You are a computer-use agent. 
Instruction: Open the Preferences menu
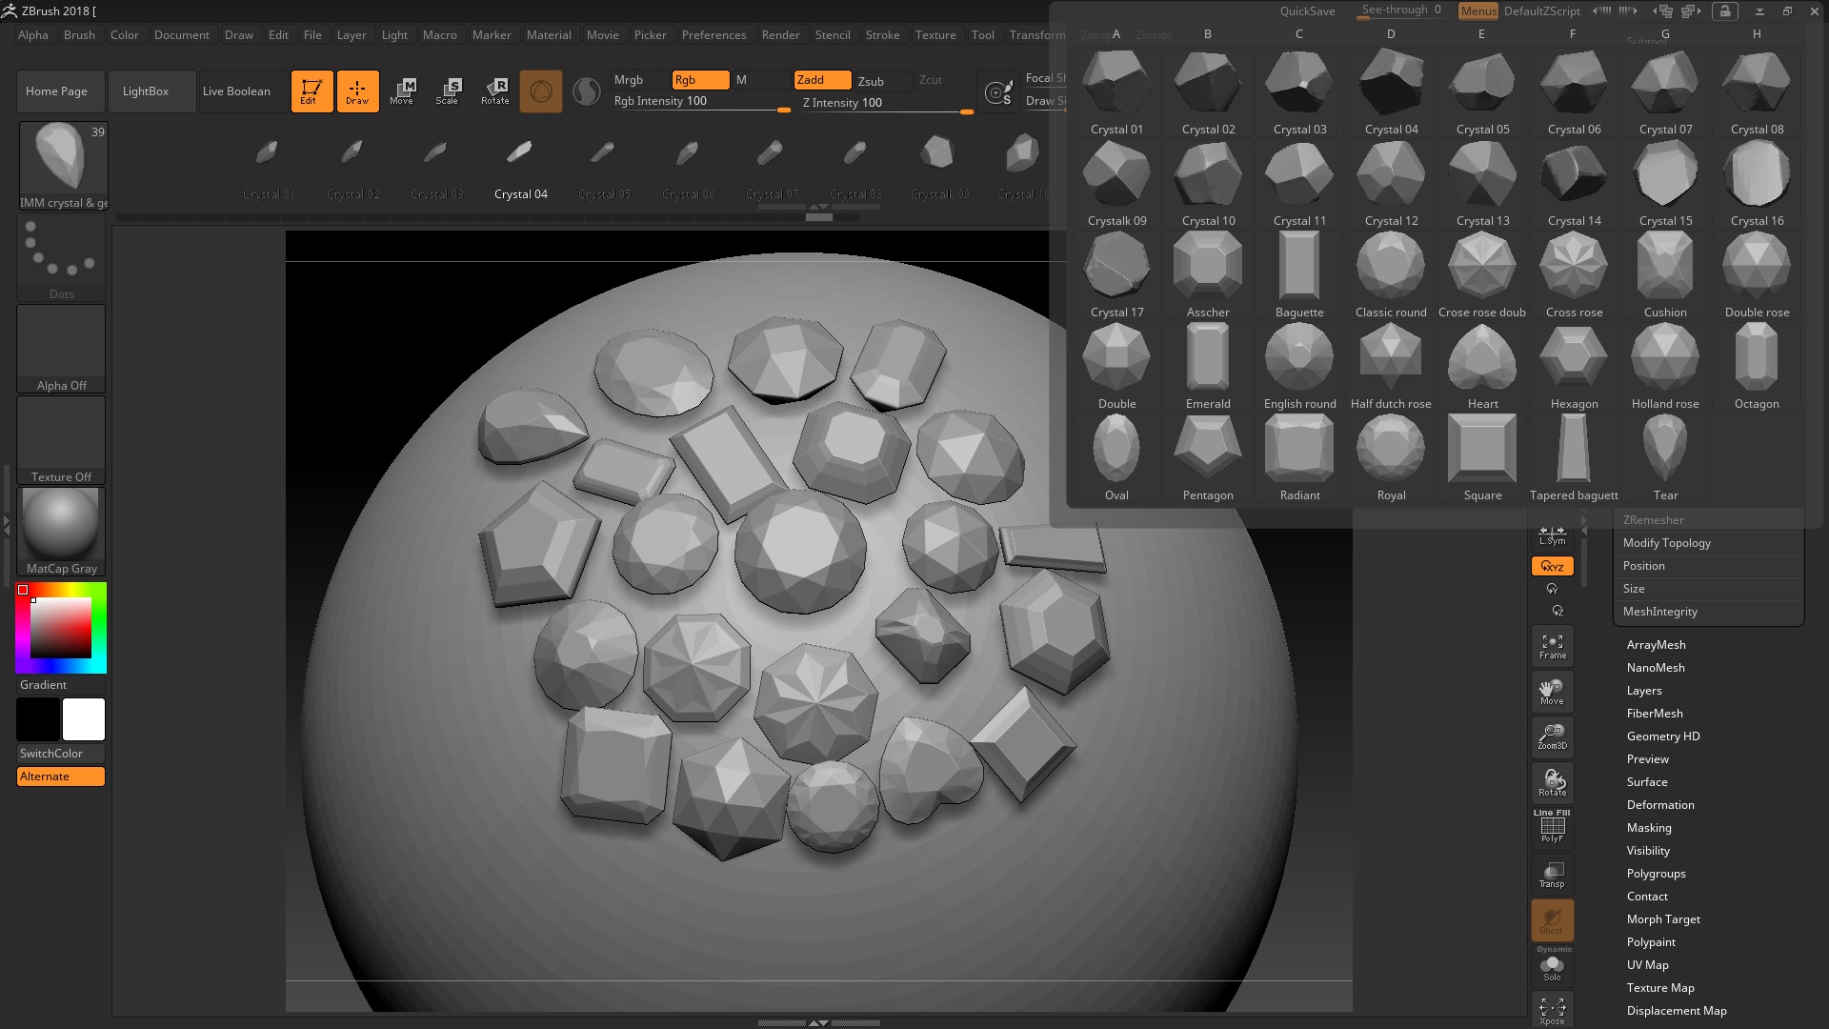(x=714, y=35)
